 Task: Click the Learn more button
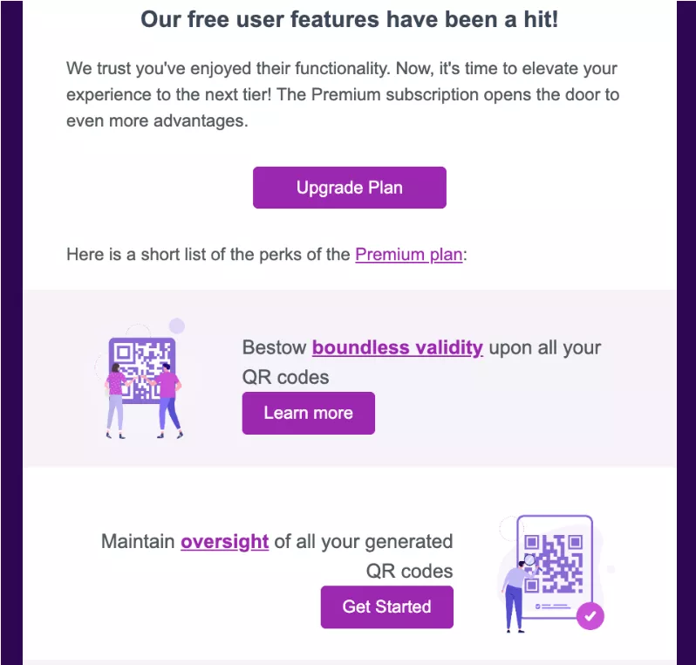point(309,413)
